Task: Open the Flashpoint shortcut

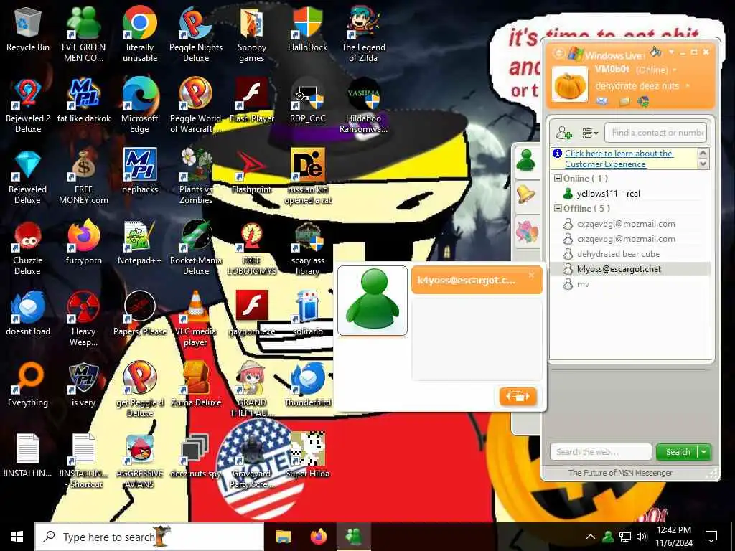Action: 252,171
